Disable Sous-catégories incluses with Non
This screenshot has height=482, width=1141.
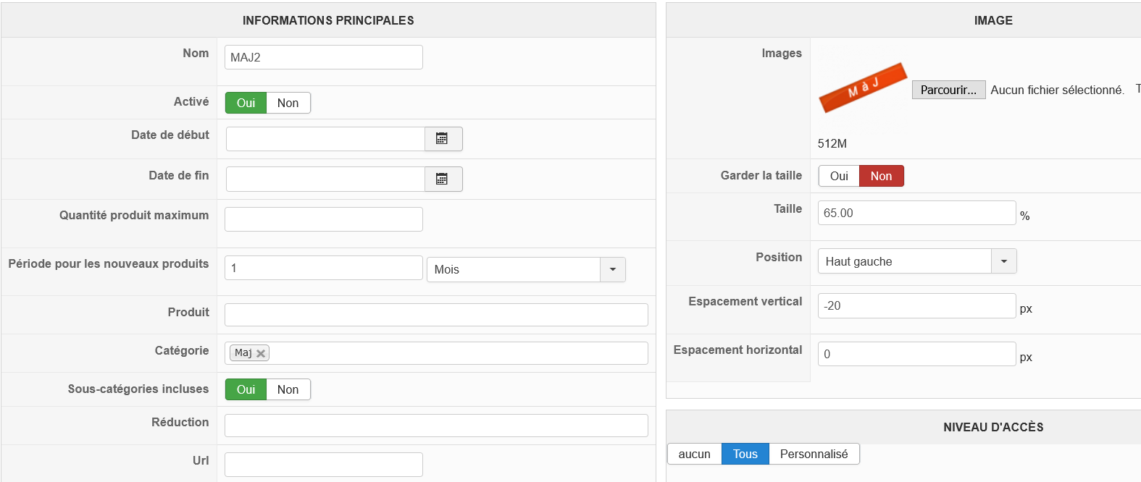click(288, 389)
